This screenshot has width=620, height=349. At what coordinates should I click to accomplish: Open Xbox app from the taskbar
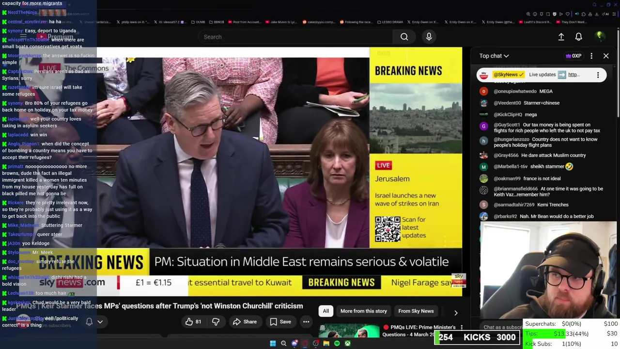click(347, 343)
